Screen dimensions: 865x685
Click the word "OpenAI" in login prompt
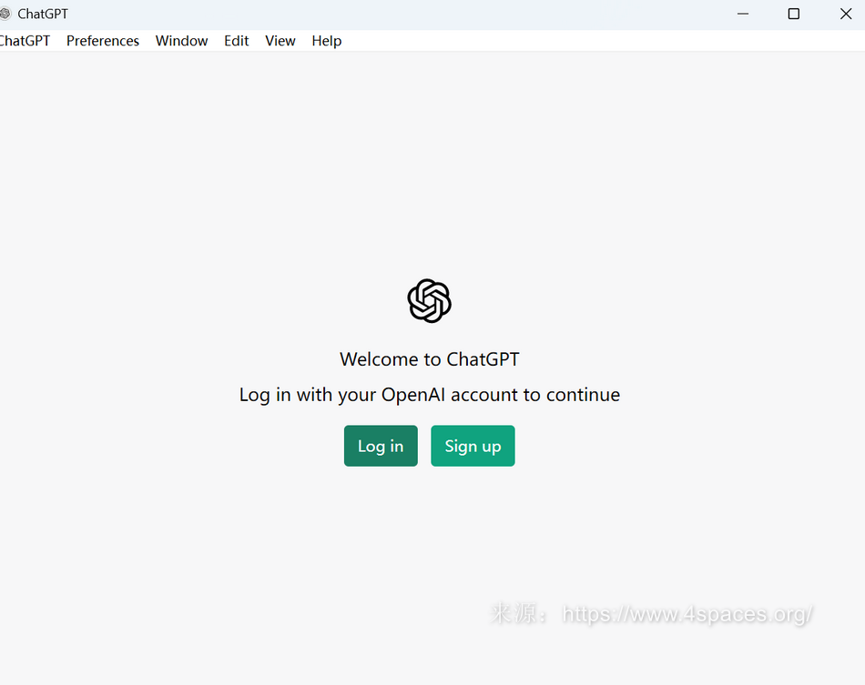413,395
